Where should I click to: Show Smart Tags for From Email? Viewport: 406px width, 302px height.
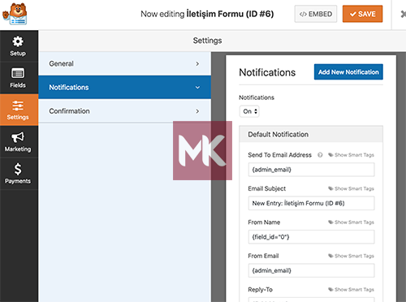[x=351, y=256]
